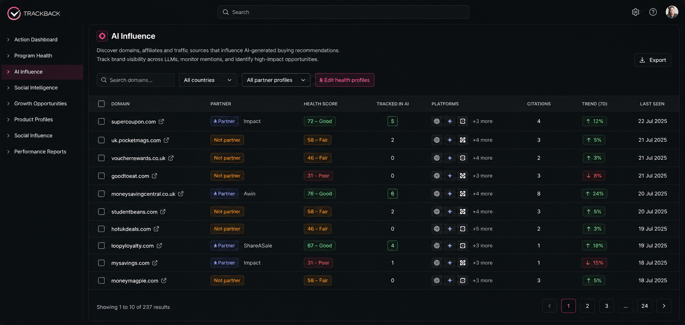685x325 pixels.
Task: Go to Social Intelligence section
Action: (36, 88)
